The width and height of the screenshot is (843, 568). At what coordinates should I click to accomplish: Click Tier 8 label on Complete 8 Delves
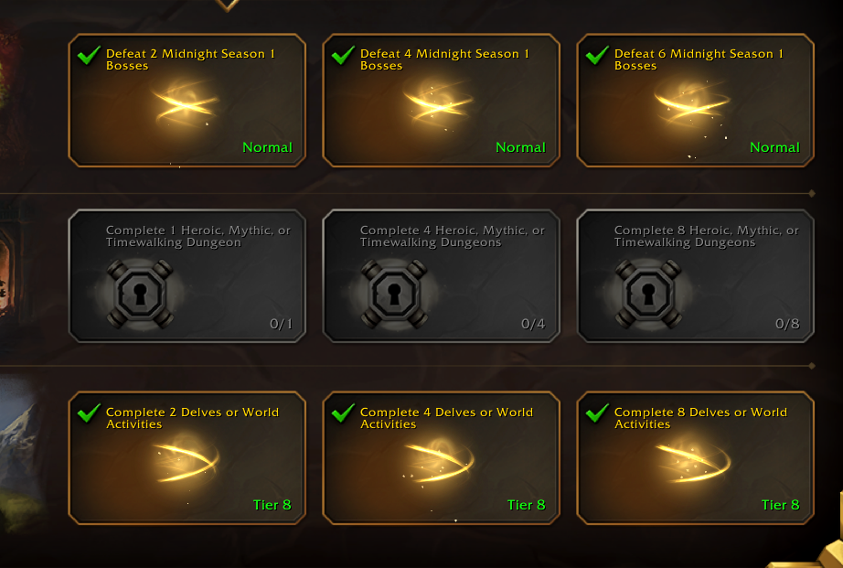pos(780,505)
